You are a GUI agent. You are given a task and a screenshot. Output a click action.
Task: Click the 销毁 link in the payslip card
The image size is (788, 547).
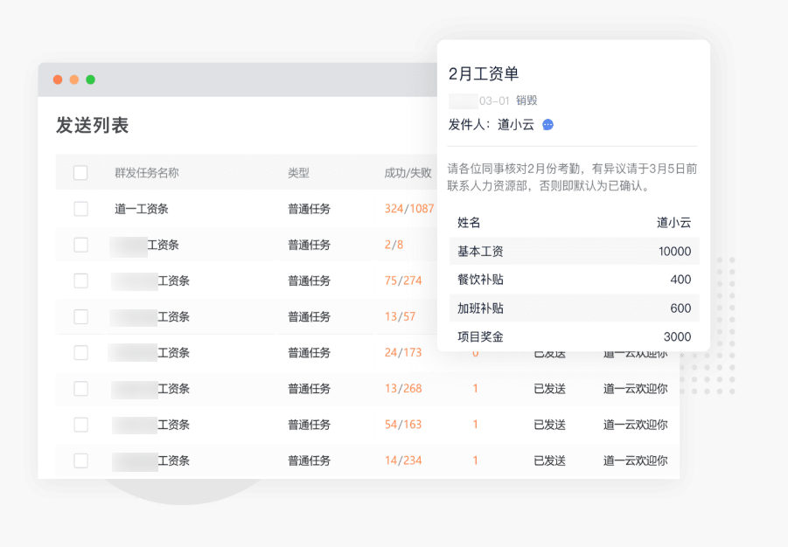[x=526, y=101]
